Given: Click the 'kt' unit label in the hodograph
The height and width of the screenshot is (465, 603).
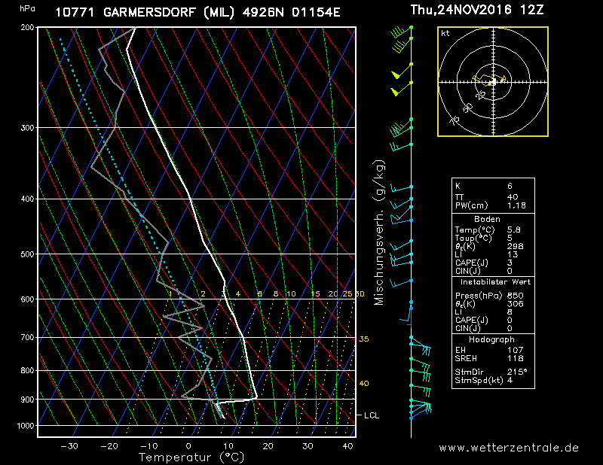Looking at the screenshot, I should click(x=445, y=34).
